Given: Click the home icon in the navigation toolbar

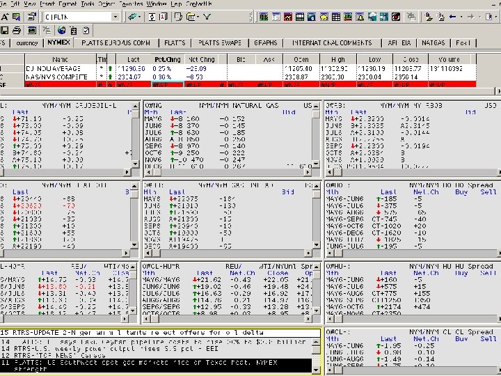Looking at the screenshot, I should [441, 17].
